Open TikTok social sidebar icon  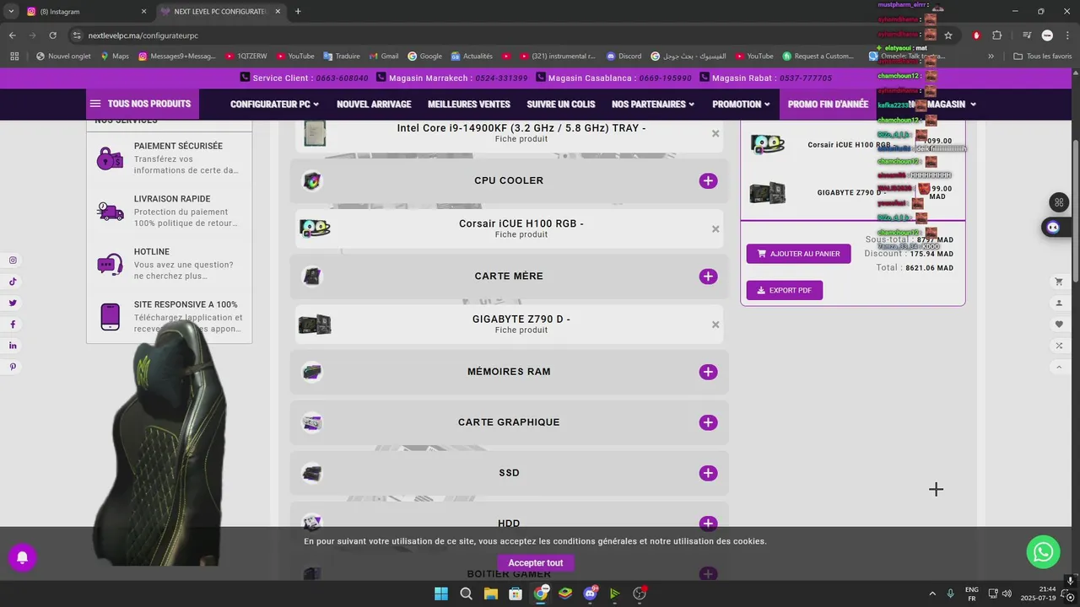coord(13,282)
